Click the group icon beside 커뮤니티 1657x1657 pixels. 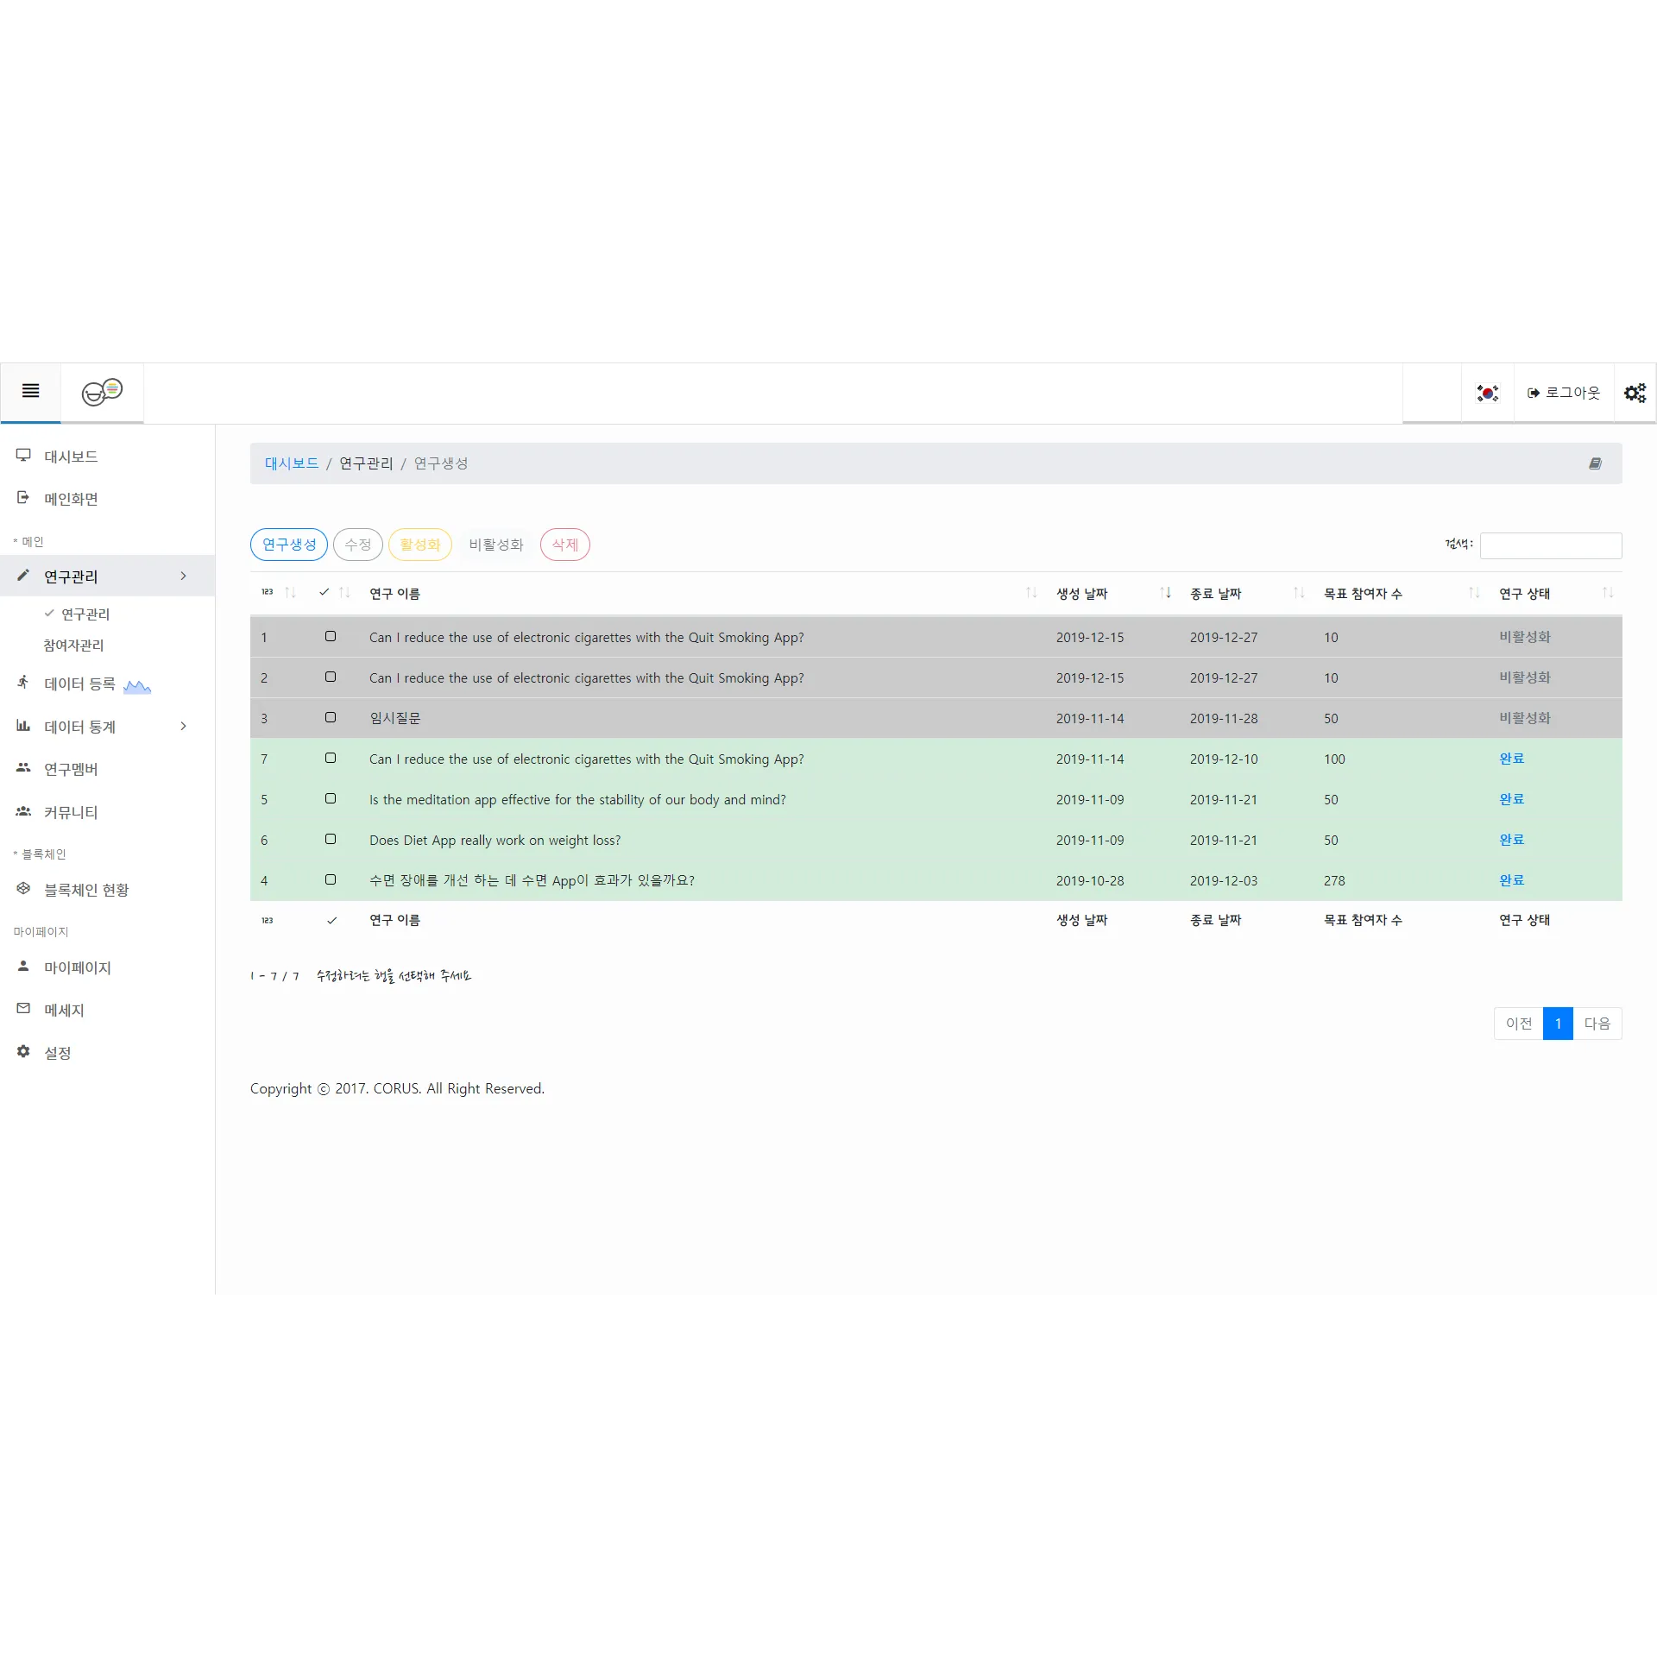click(23, 811)
